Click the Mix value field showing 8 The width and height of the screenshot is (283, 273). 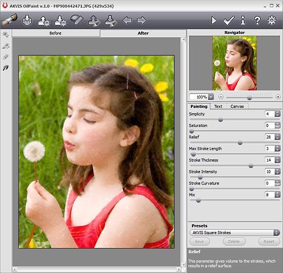pyautogui.click(x=270, y=194)
